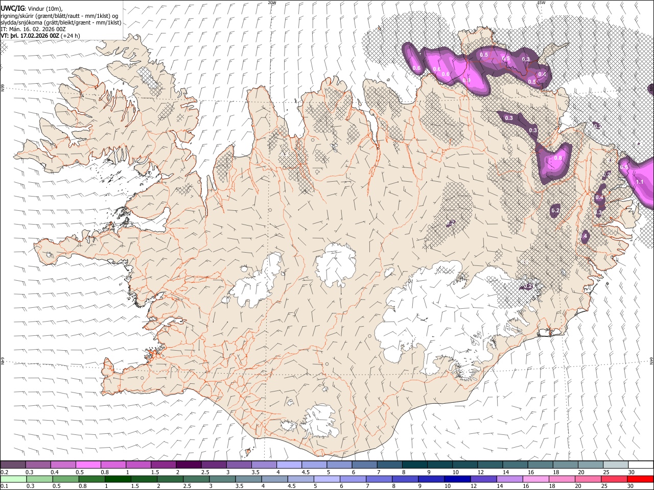Image resolution: width=654 pixels, height=490 pixels.
Task: Click the 15W longitude label
Action: click(541, 3)
